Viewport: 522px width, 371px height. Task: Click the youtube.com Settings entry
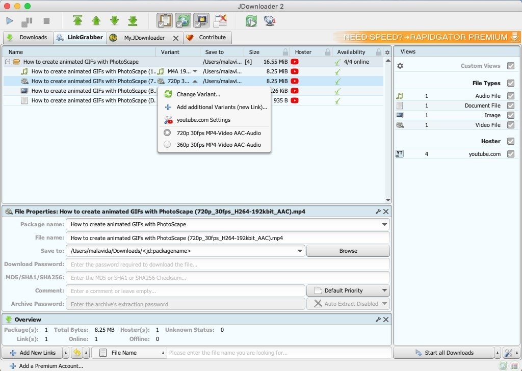click(x=204, y=120)
